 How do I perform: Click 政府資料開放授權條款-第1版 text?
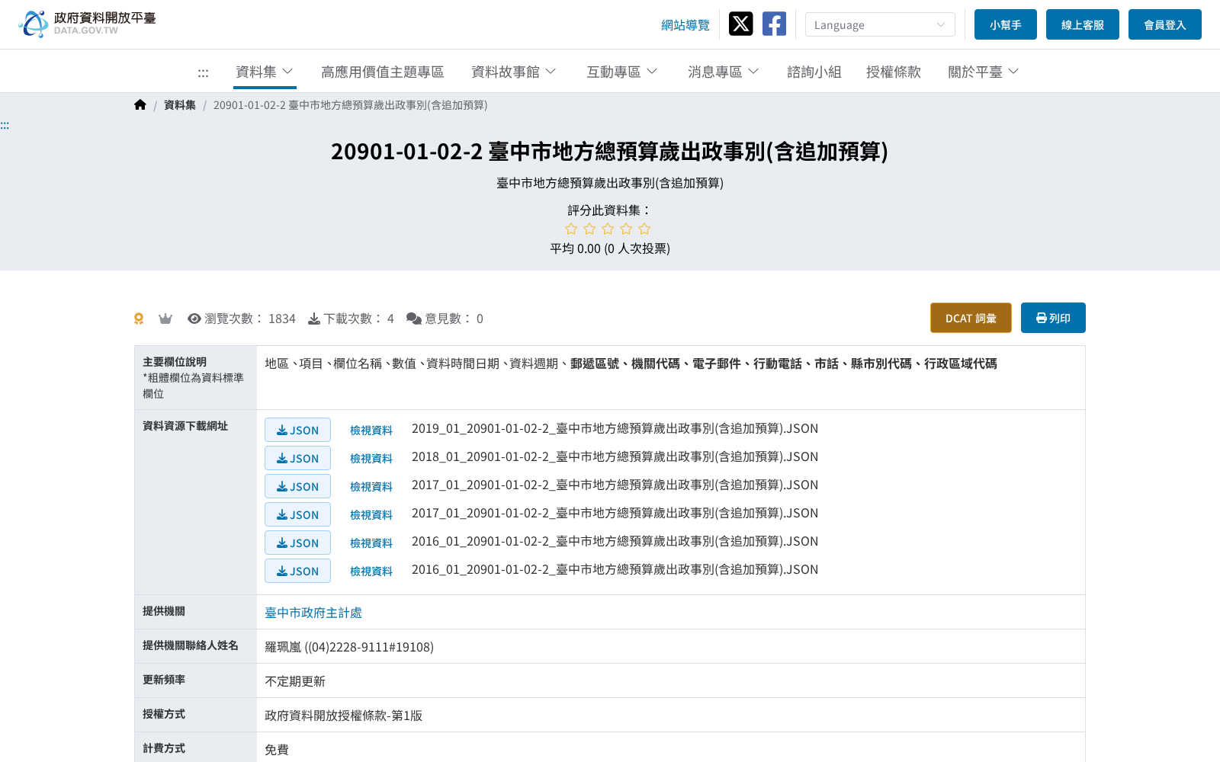coord(343,716)
